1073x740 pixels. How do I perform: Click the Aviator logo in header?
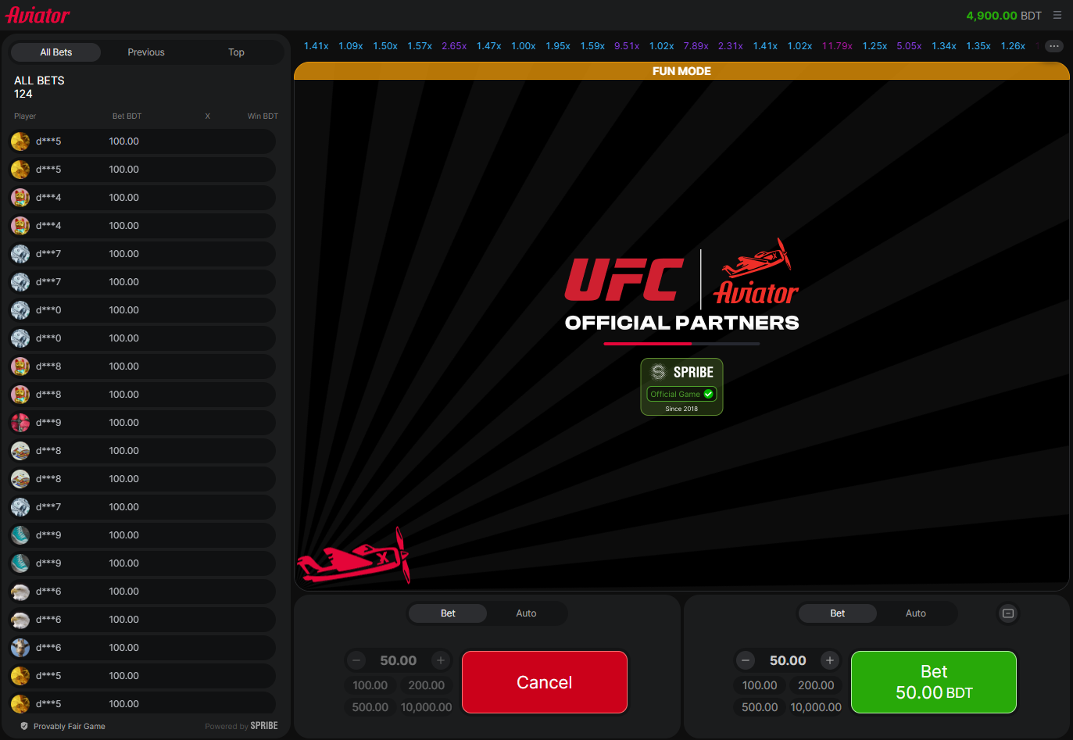pyautogui.click(x=38, y=15)
